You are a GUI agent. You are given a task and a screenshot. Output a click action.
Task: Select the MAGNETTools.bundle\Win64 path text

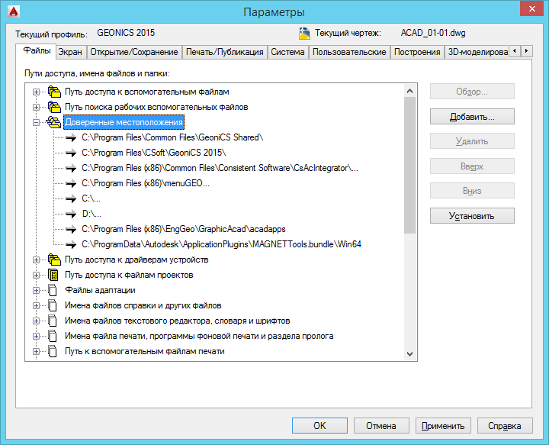(x=221, y=244)
